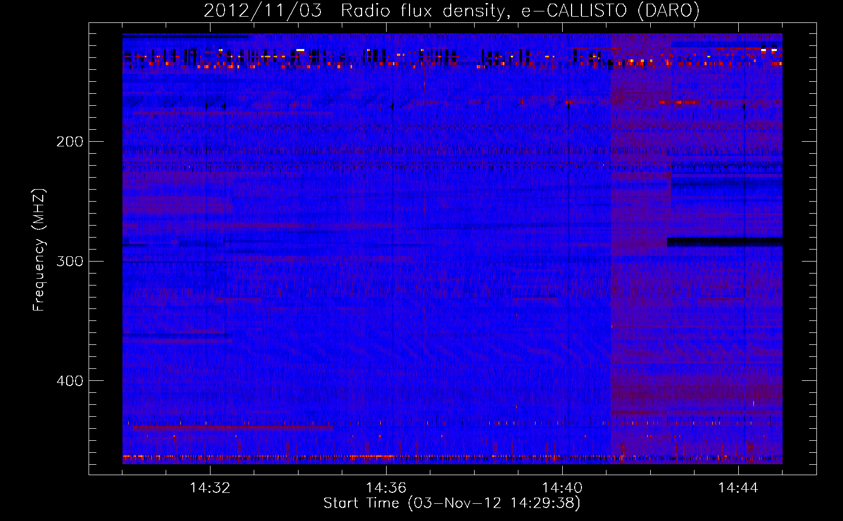Click the 'Start Time (03-Nov-12 14:29:38)' label
Screen dimensions: 843x521
pyautogui.click(x=452, y=503)
